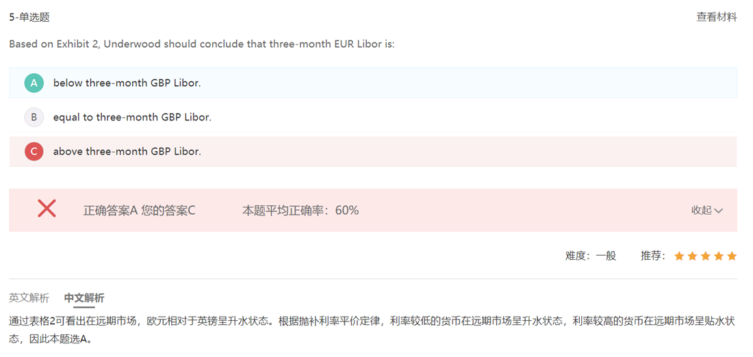Click the fourth recommendation star
Image resolution: width=753 pixels, height=357 pixels.
pyautogui.click(x=718, y=256)
